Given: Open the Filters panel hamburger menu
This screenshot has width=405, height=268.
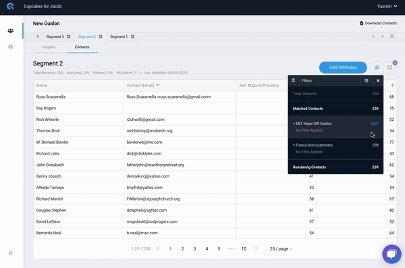Looking at the screenshot, I should tap(293, 80).
